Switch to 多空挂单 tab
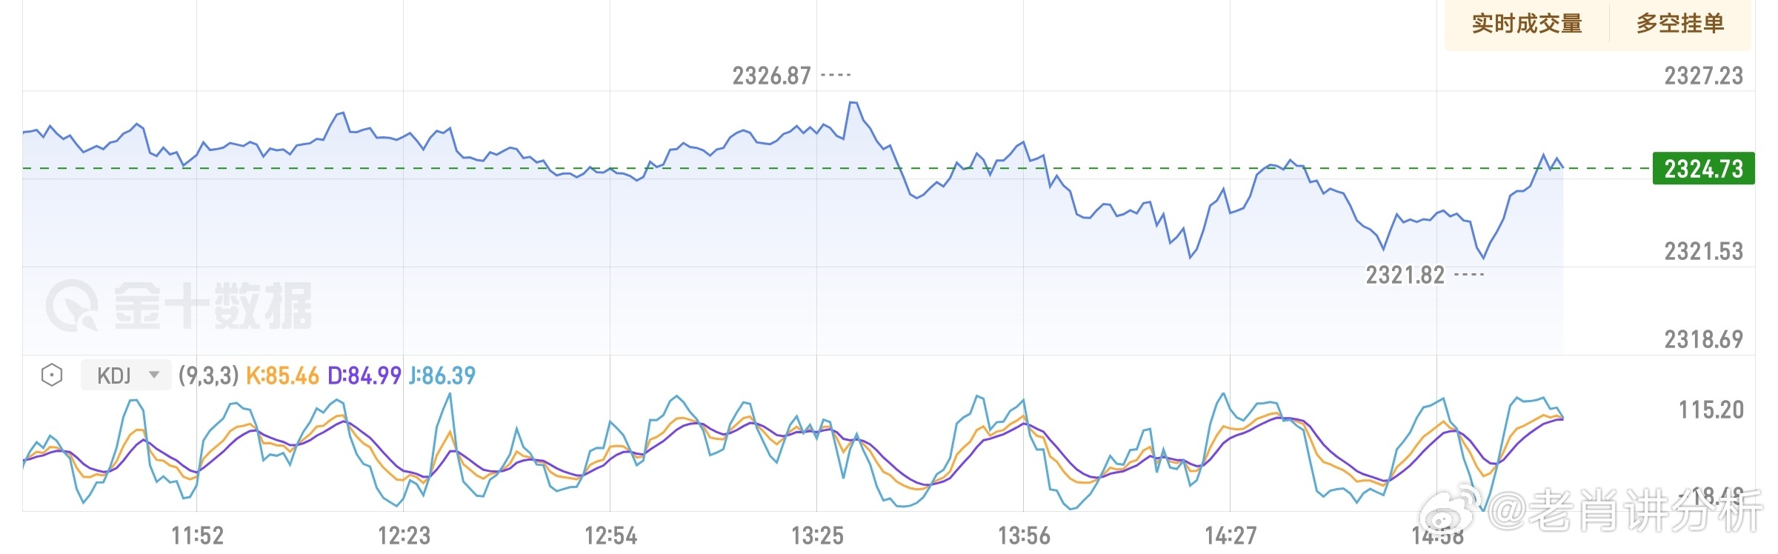Image resolution: width=1778 pixels, height=554 pixels. [1679, 24]
